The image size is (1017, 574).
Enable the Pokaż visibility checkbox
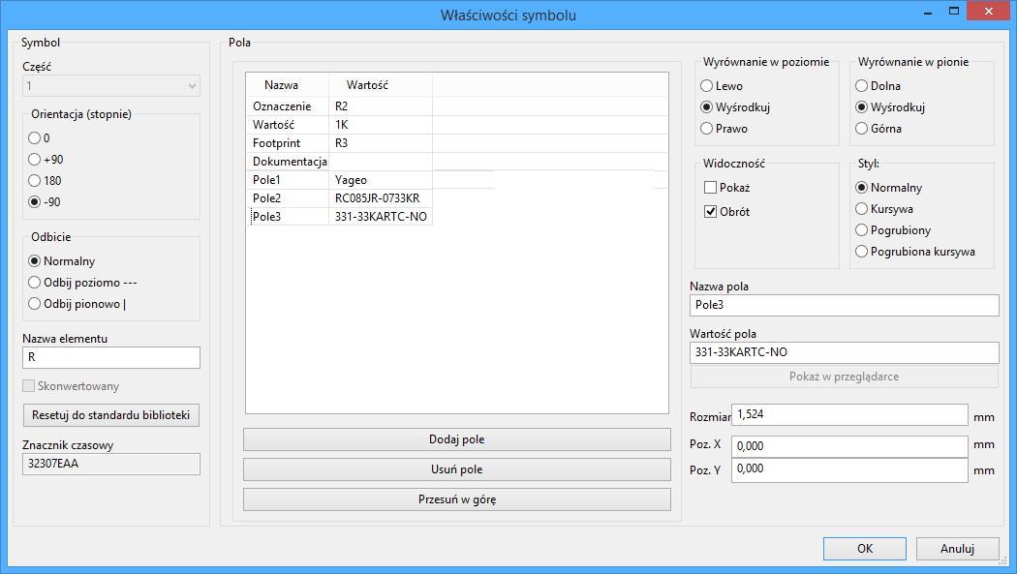(x=711, y=188)
